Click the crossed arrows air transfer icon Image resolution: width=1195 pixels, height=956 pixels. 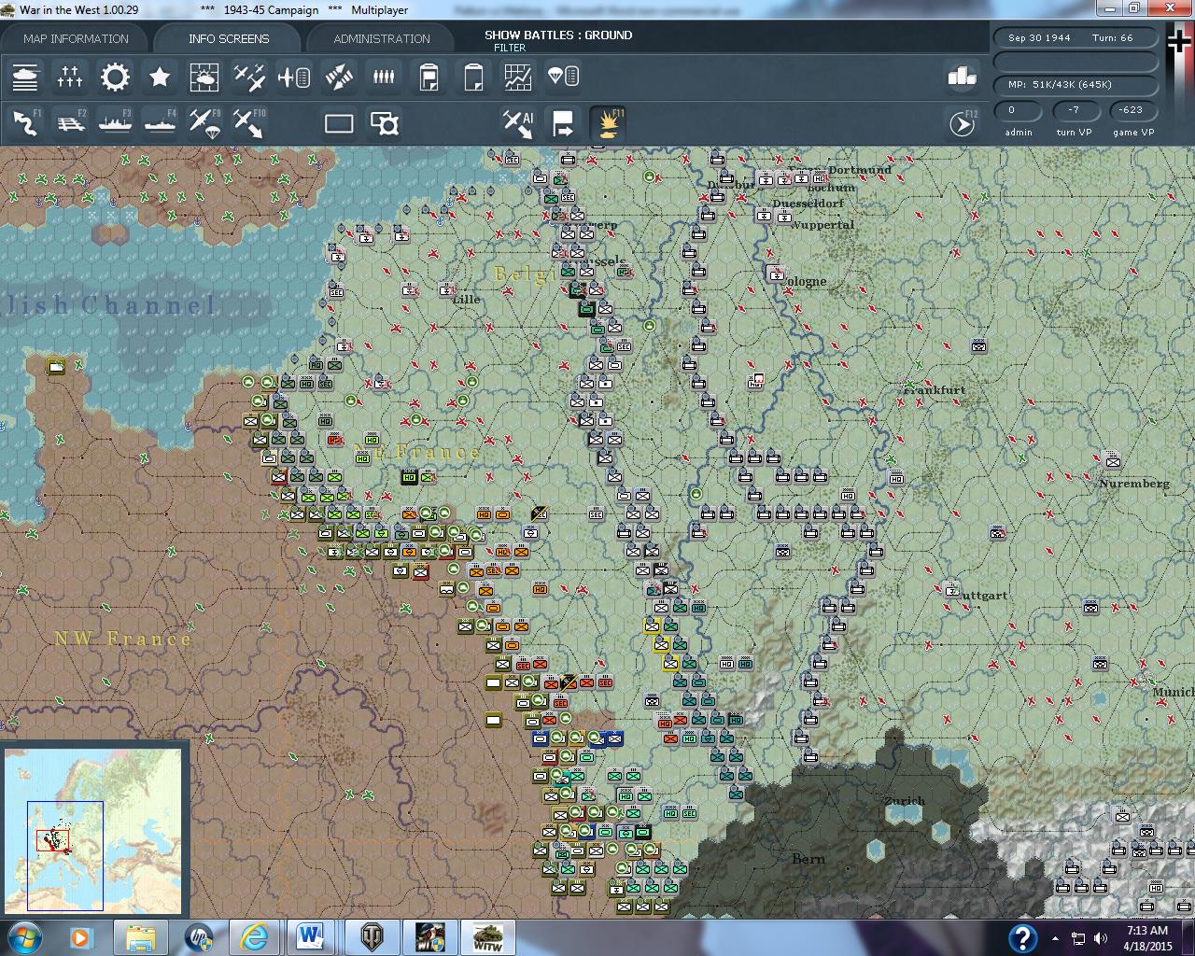coord(339,77)
